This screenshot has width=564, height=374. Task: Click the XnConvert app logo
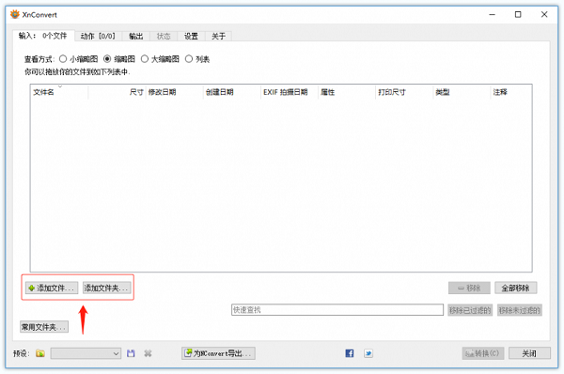coord(15,14)
